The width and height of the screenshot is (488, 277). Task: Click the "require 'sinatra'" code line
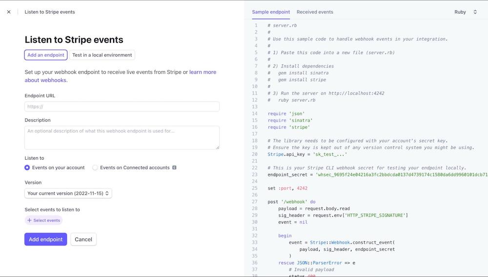290,120
